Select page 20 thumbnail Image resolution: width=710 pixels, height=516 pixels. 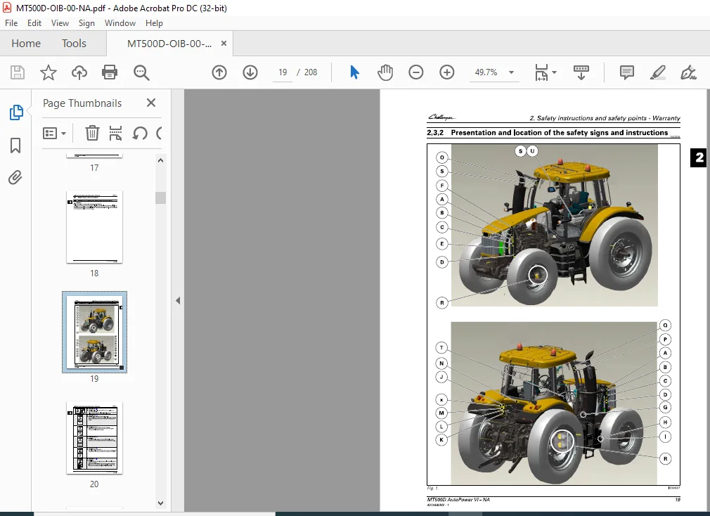[94, 438]
